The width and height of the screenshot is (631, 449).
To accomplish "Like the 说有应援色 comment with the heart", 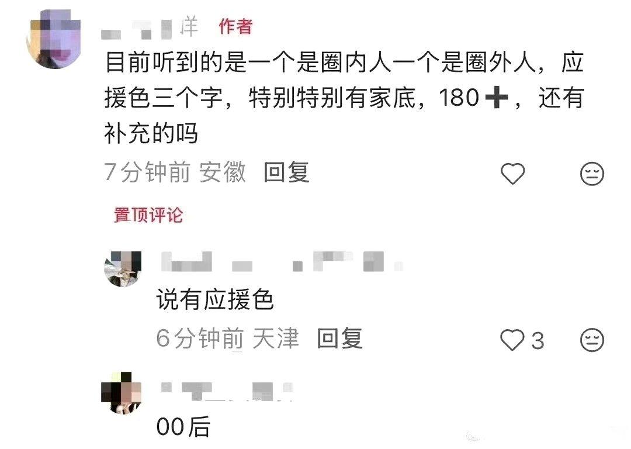I will [512, 340].
